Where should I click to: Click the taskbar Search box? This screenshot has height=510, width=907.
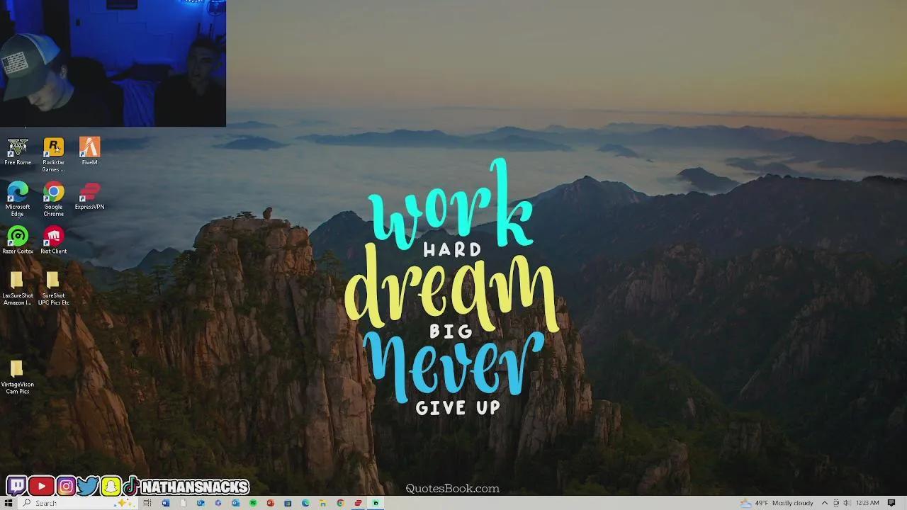click(77, 503)
